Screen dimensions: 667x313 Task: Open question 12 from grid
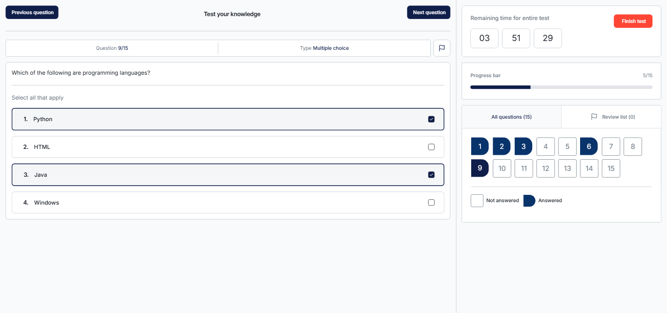pos(545,168)
